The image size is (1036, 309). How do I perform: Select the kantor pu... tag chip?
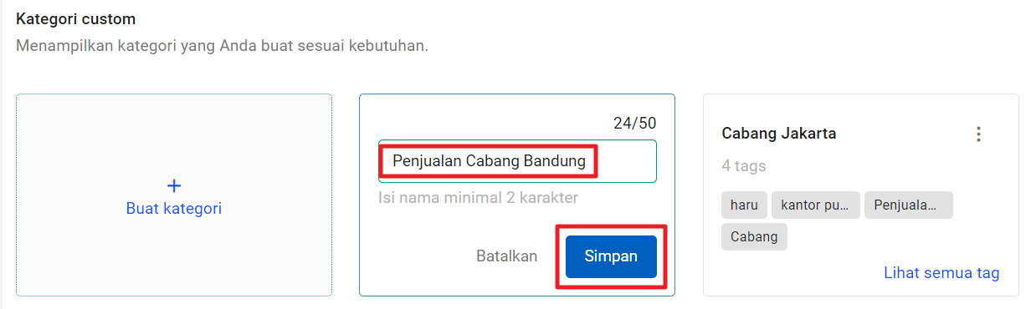coord(816,205)
